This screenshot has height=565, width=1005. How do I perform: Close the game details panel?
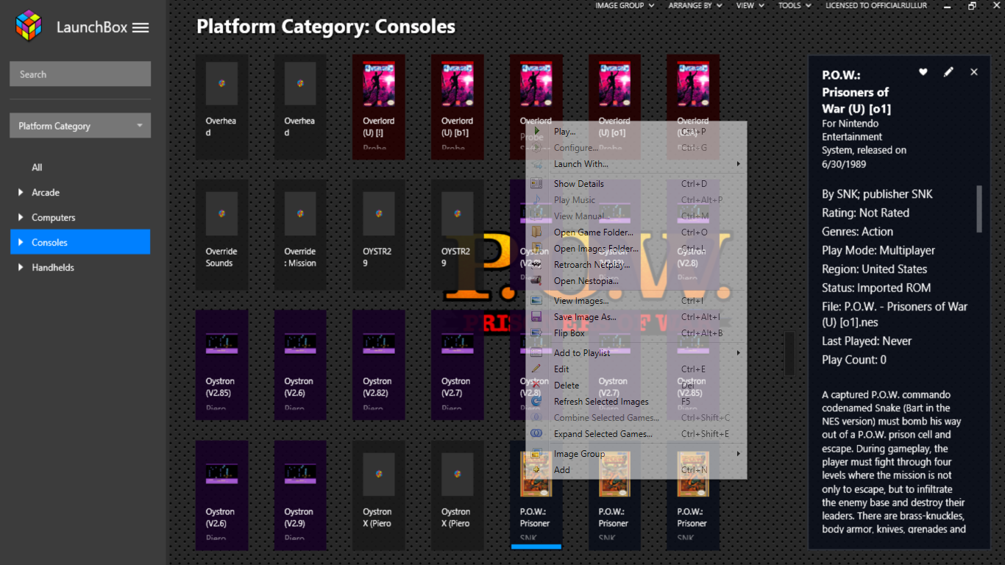[974, 72]
